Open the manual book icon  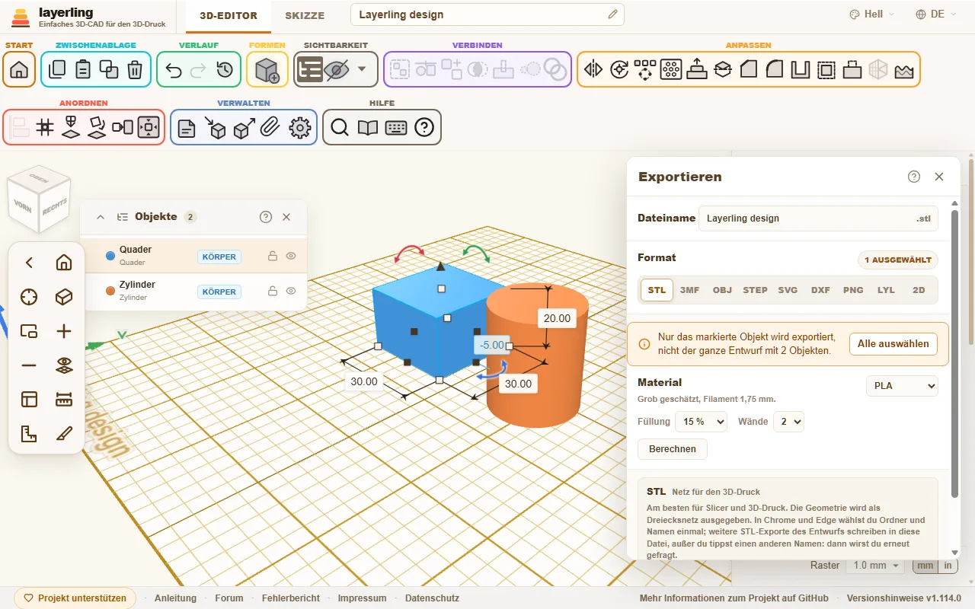[x=368, y=128]
